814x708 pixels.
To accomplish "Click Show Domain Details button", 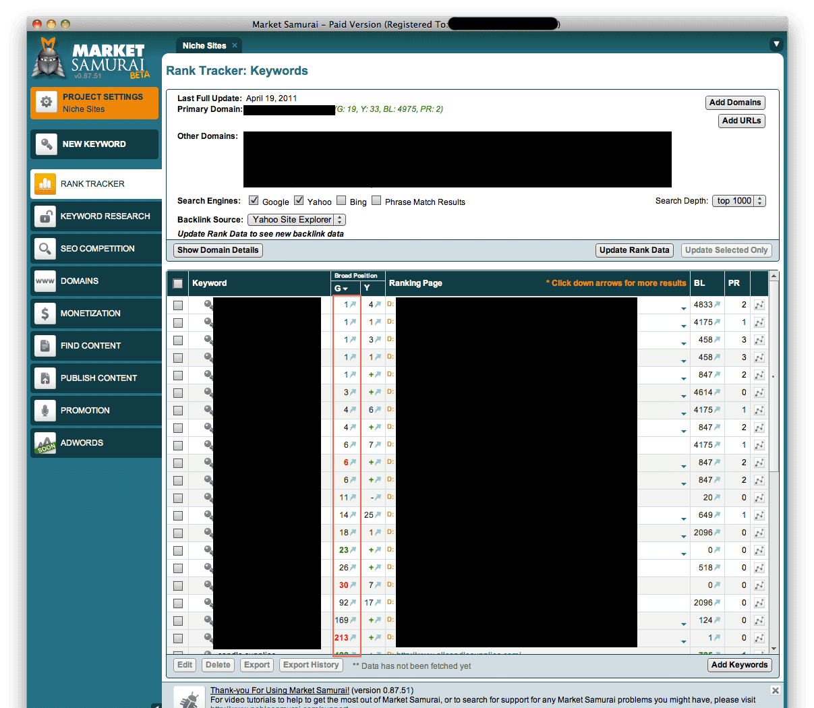I will click(x=218, y=250).
